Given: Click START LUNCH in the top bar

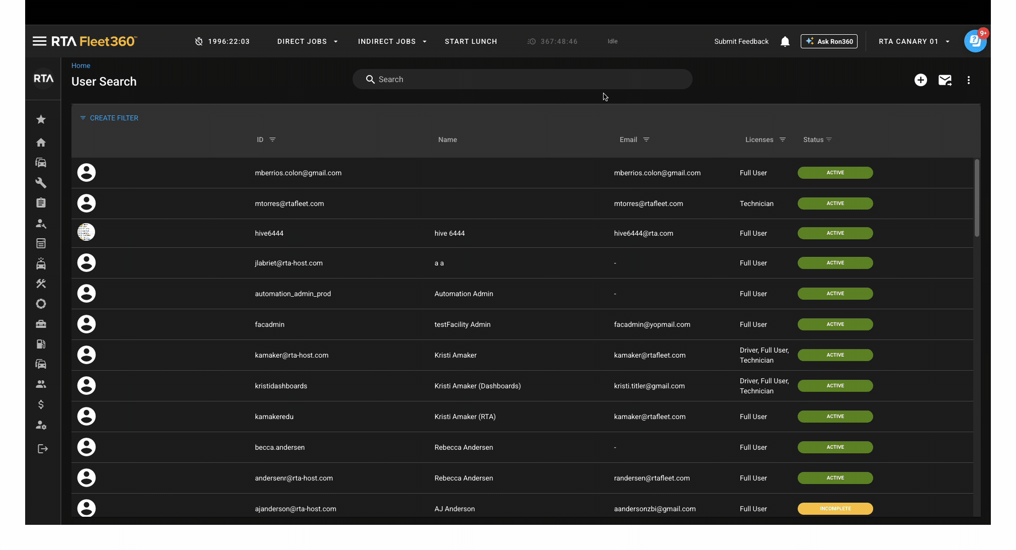Looking at the screenshot, I should (x=471, y=41).
